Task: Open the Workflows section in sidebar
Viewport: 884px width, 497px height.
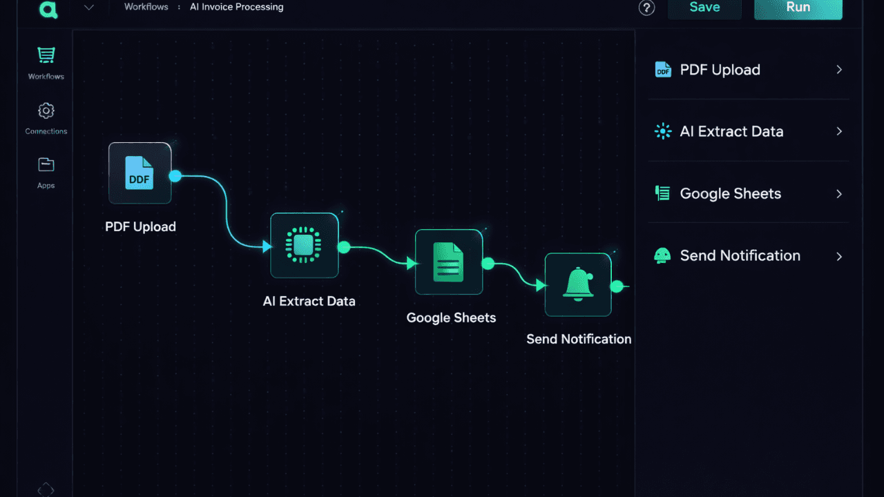Action: pos(45,62)
